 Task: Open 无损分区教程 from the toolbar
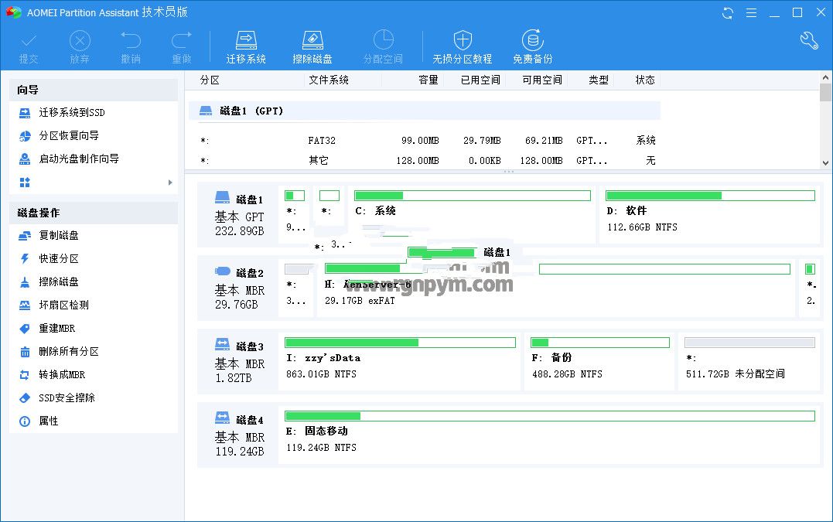(463, 46)
